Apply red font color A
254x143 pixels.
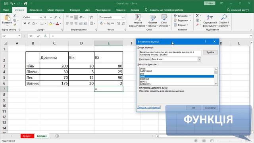pos(57,23)
